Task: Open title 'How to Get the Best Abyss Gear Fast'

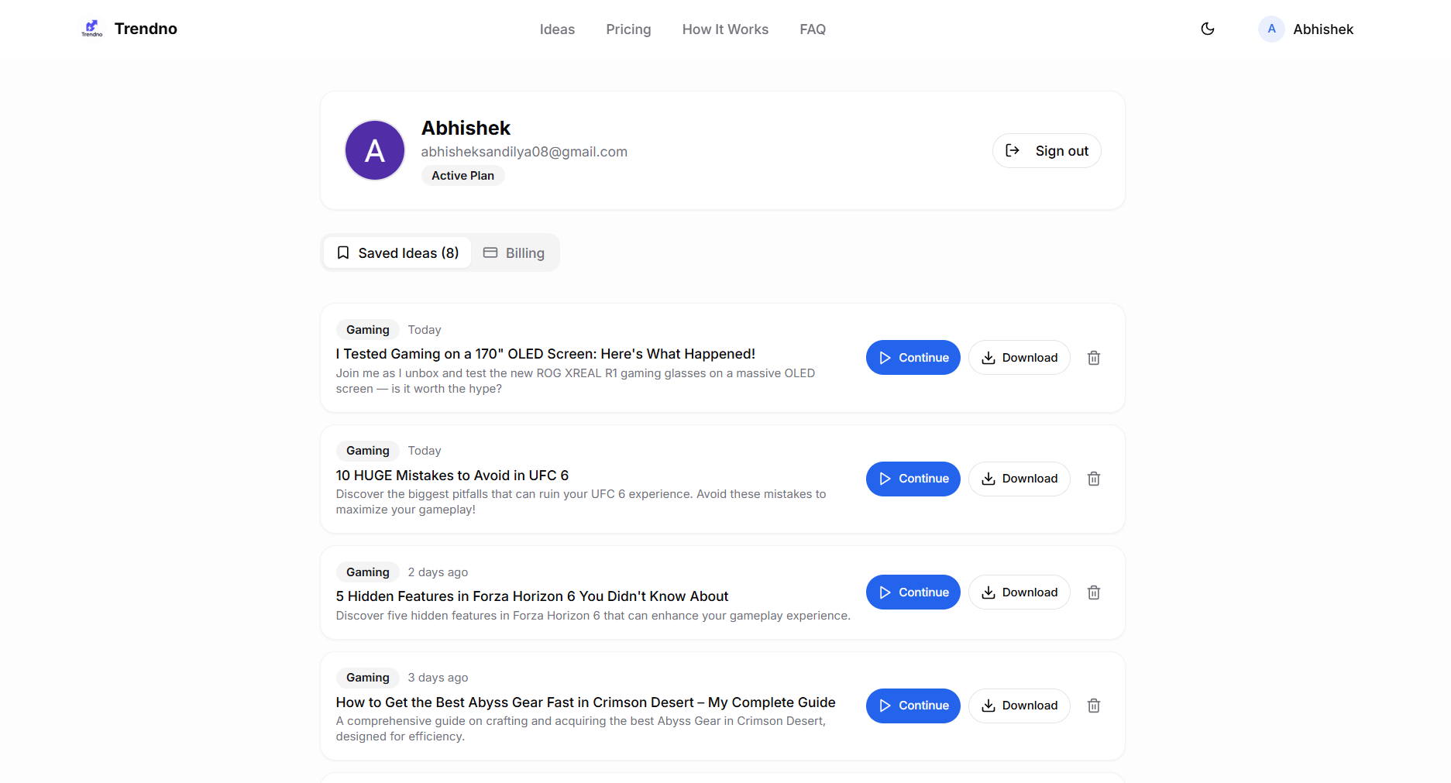Action: pyautogui.click(x=586, y=702)
